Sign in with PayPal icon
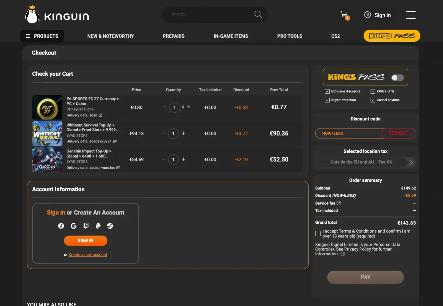 pyautogui.click(x=98, y=226)
